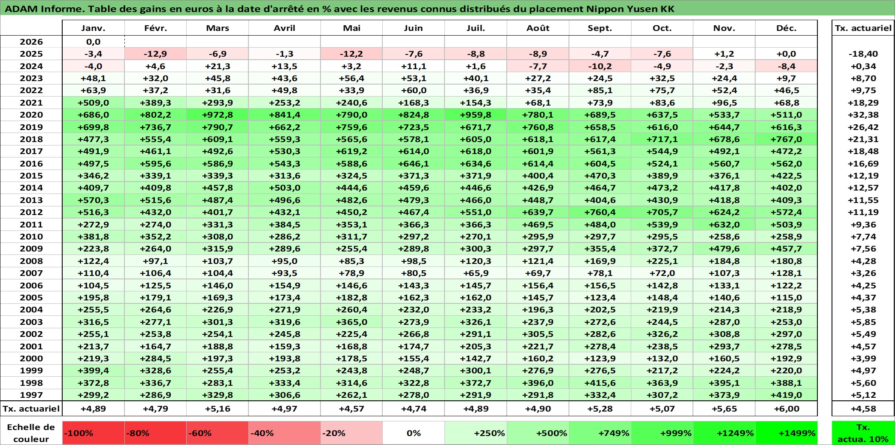The height and width of the screenshot is (445, 895).
Task: Select the +509,0 cell for Janv. 2021
Action: click(x=94, y=103)
